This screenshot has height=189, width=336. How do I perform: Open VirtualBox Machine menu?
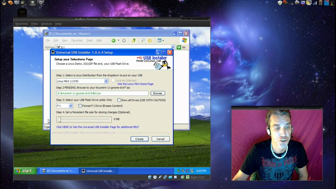22,24
